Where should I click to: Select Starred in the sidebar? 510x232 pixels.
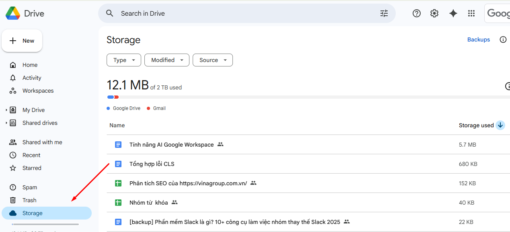32,168
